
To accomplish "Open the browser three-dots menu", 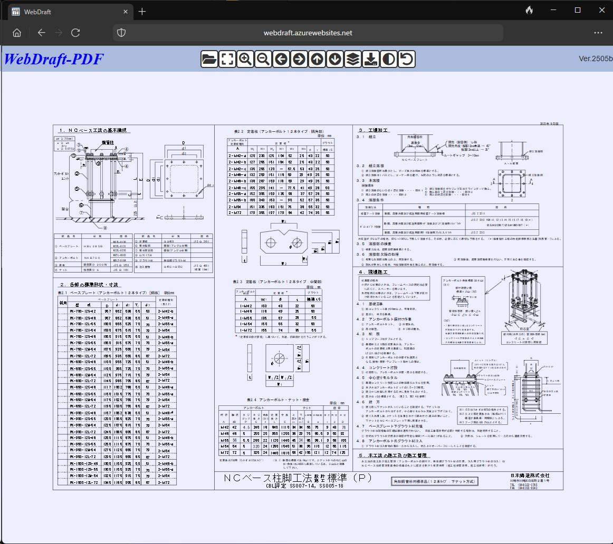I will (x=598, y=33).
